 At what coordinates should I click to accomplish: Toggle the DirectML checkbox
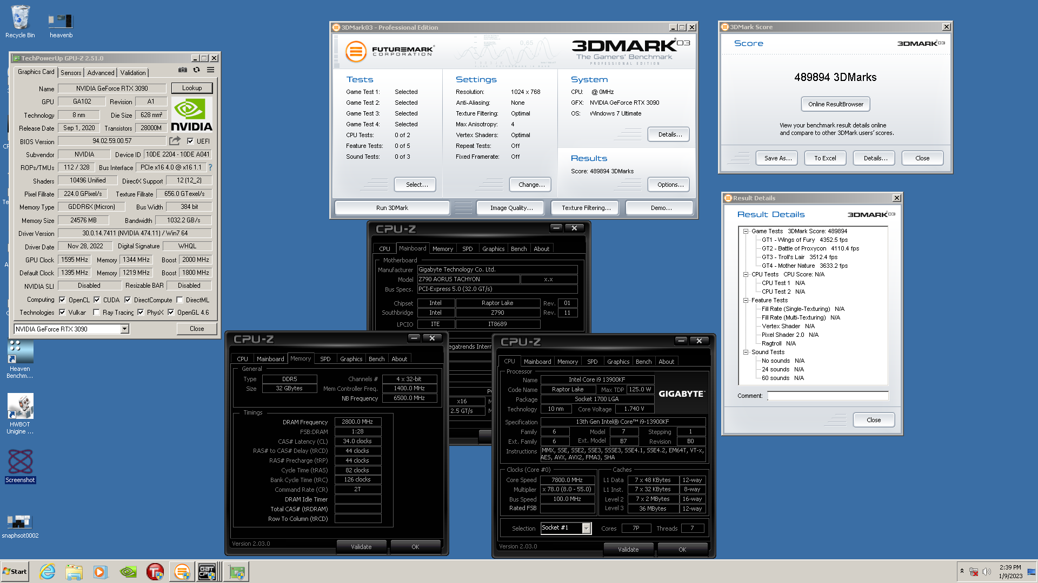179,300
